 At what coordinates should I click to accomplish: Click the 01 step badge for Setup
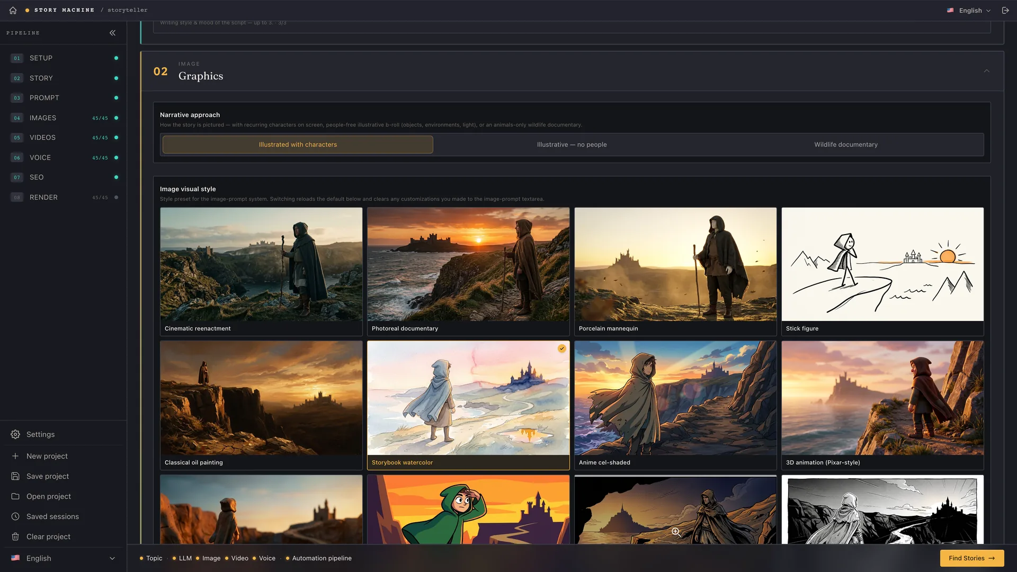point(17,58)
